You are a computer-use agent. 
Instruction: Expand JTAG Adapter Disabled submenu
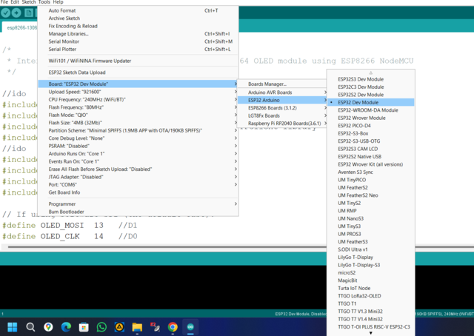coord(138,177)
